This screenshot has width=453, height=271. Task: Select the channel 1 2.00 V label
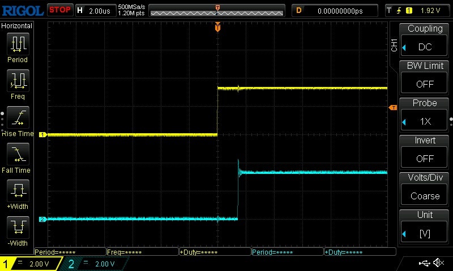[39, 264]
